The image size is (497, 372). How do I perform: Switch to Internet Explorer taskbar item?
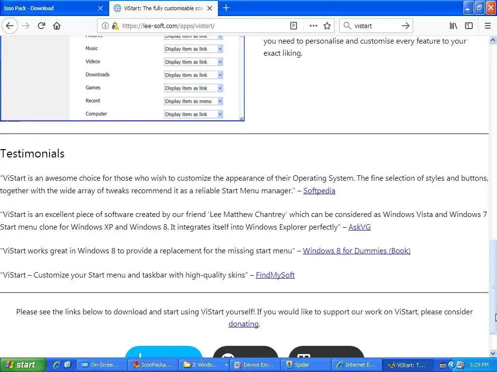358,365
